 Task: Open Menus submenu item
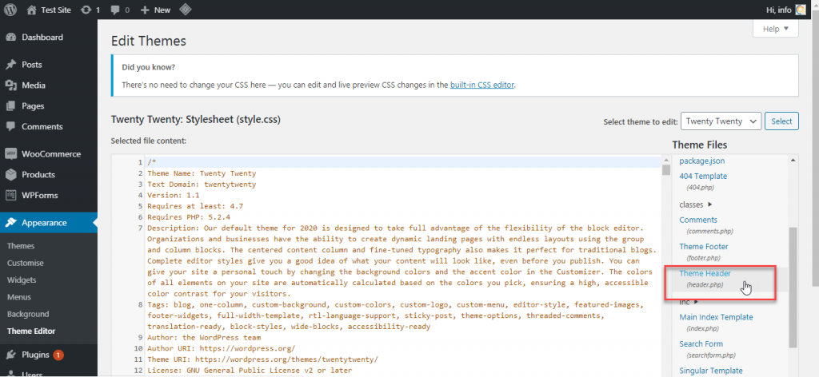[19, 296]
